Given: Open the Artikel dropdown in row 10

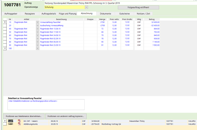Looking at the screenshot, I should (38, 22).
